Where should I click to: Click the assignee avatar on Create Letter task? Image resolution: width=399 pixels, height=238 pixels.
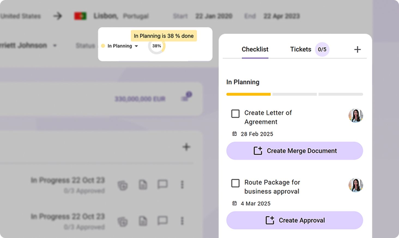point(356,116)
